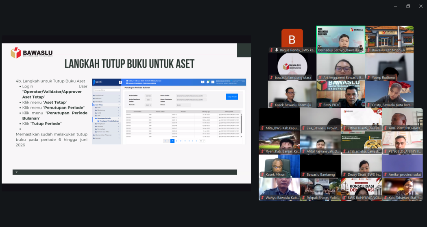
Task: Open the Normalisasi sidebar folder
Action: (101, 129)
